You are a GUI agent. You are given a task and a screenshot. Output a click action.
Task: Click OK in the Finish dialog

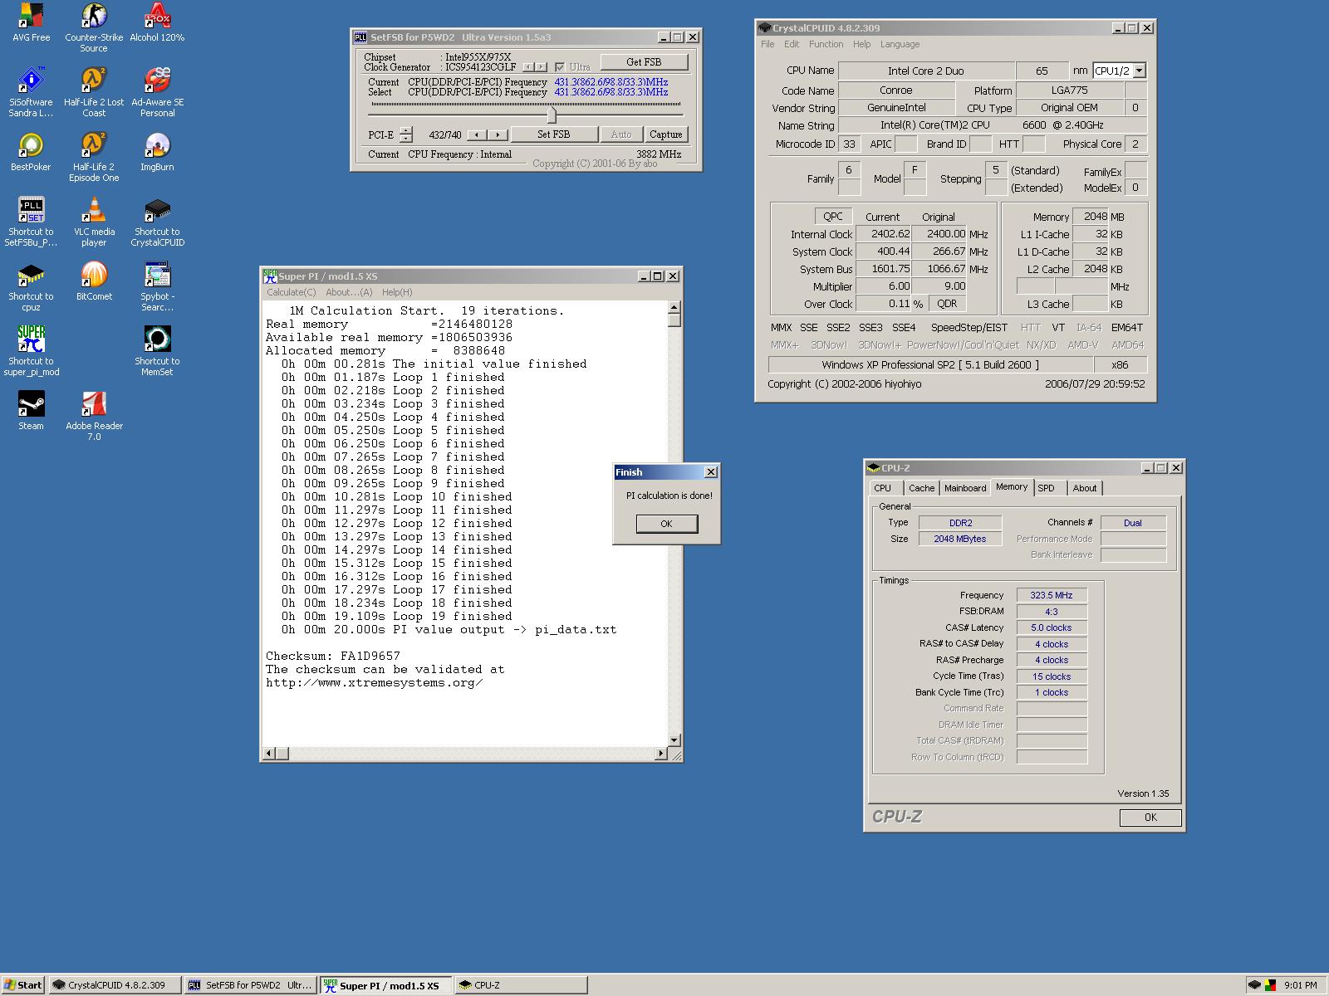click(666, 524)
